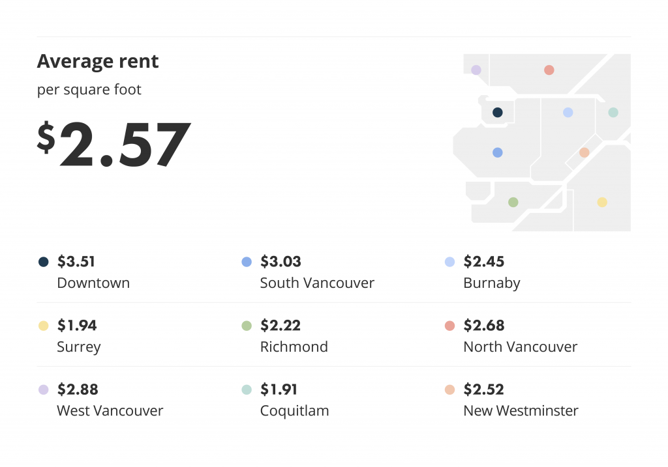Click the Richmond $2.22 price value

281,326
